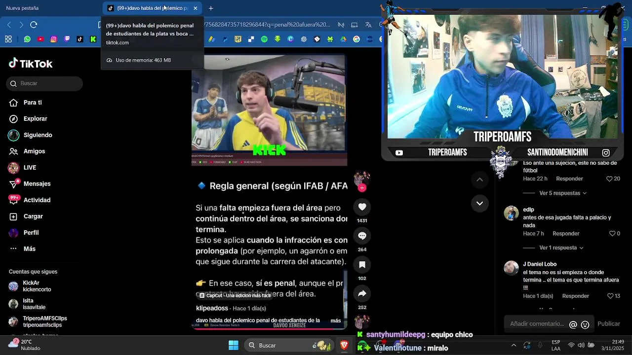This screenshot has width=632, height=355.
Task: Open the Brave browser taskbar icon
Action: [x=344, y=345]
